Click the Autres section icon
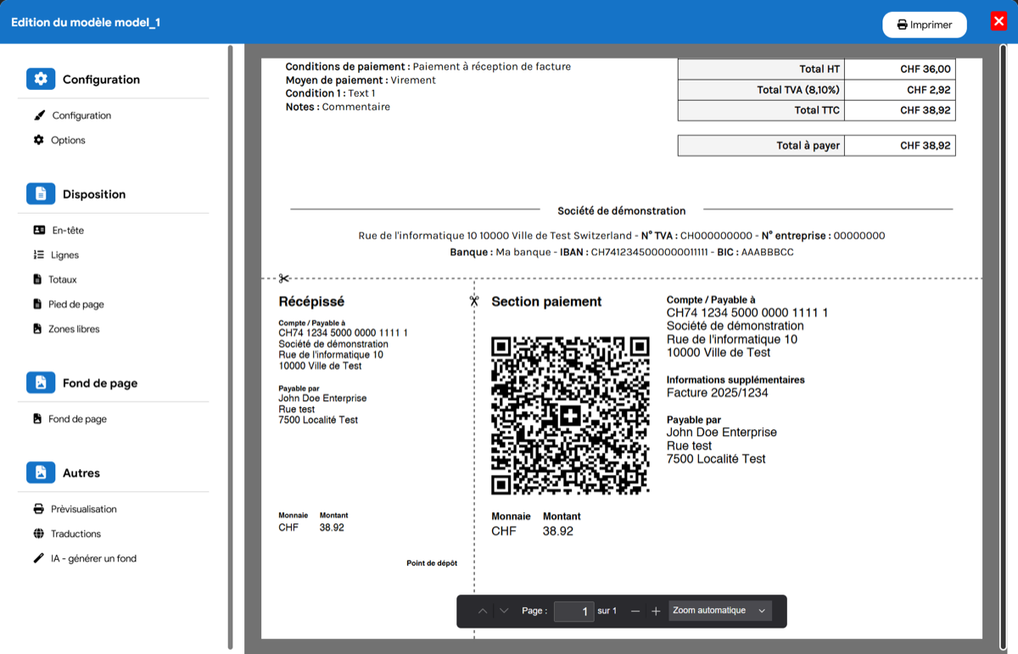The height and width of the screenshot is (654, 1018). coord(41,472)
